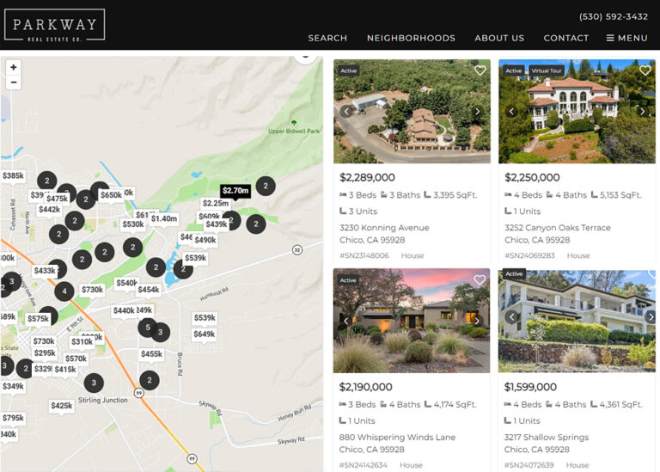Screen dimensions: 660x472
Task: Click the Parkway Real Estate Co. logo
Action: tap(54, 25)
